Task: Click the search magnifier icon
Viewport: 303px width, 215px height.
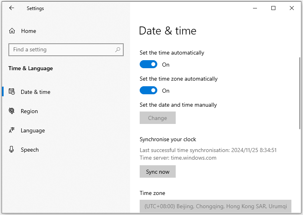Action: [118, 50]
